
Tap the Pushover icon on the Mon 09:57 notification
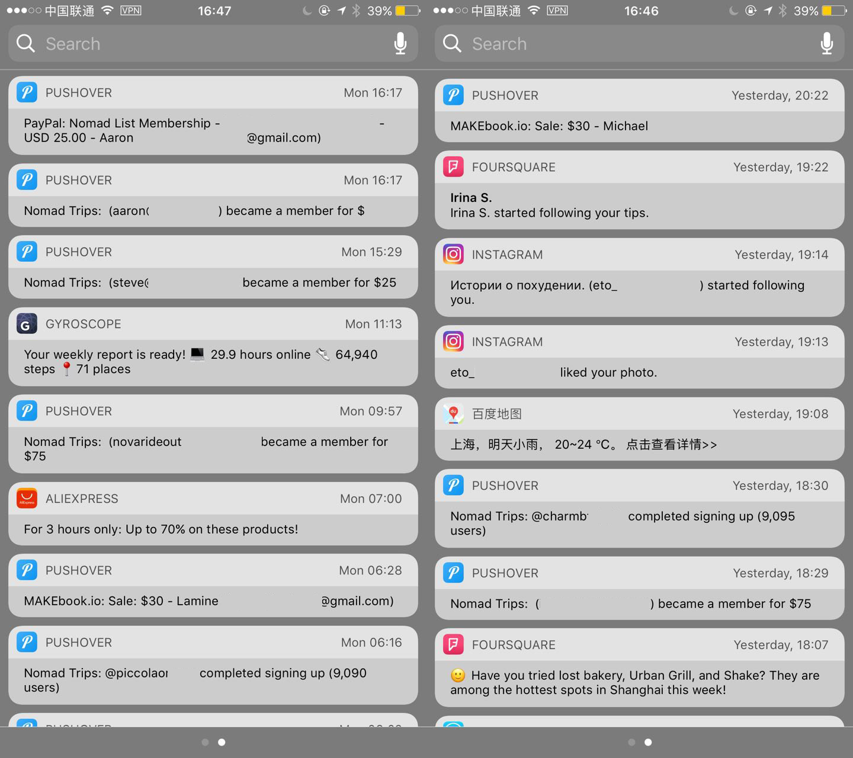27,411
